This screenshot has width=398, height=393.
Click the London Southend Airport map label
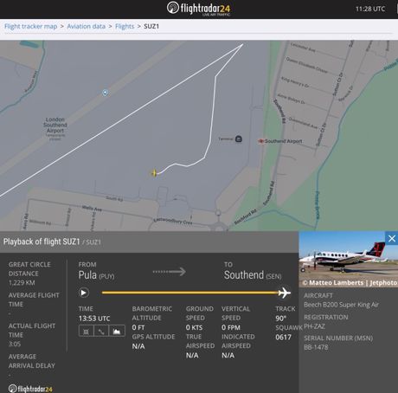pos(55,125)
